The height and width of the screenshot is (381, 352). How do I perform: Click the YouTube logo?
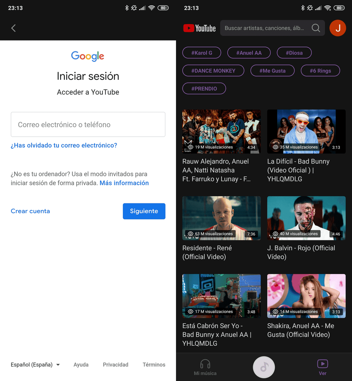click(200, 28)
